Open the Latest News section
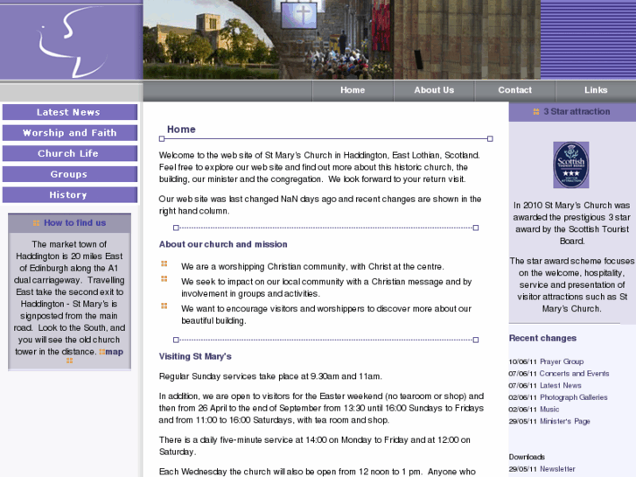This screenshot has width=636, height=477. point(70,112)
